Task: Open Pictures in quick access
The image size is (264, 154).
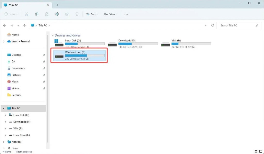Action: pos(14,75)
